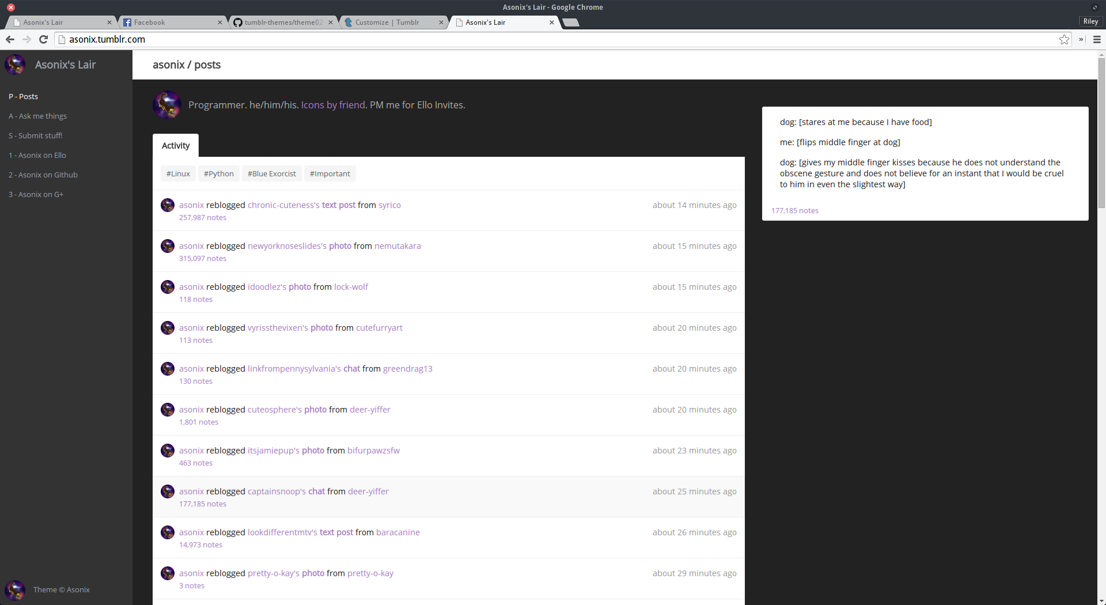1106x605 pixels.
Task: Open the nemutakara blog link
Action: [x=397, y=246]
